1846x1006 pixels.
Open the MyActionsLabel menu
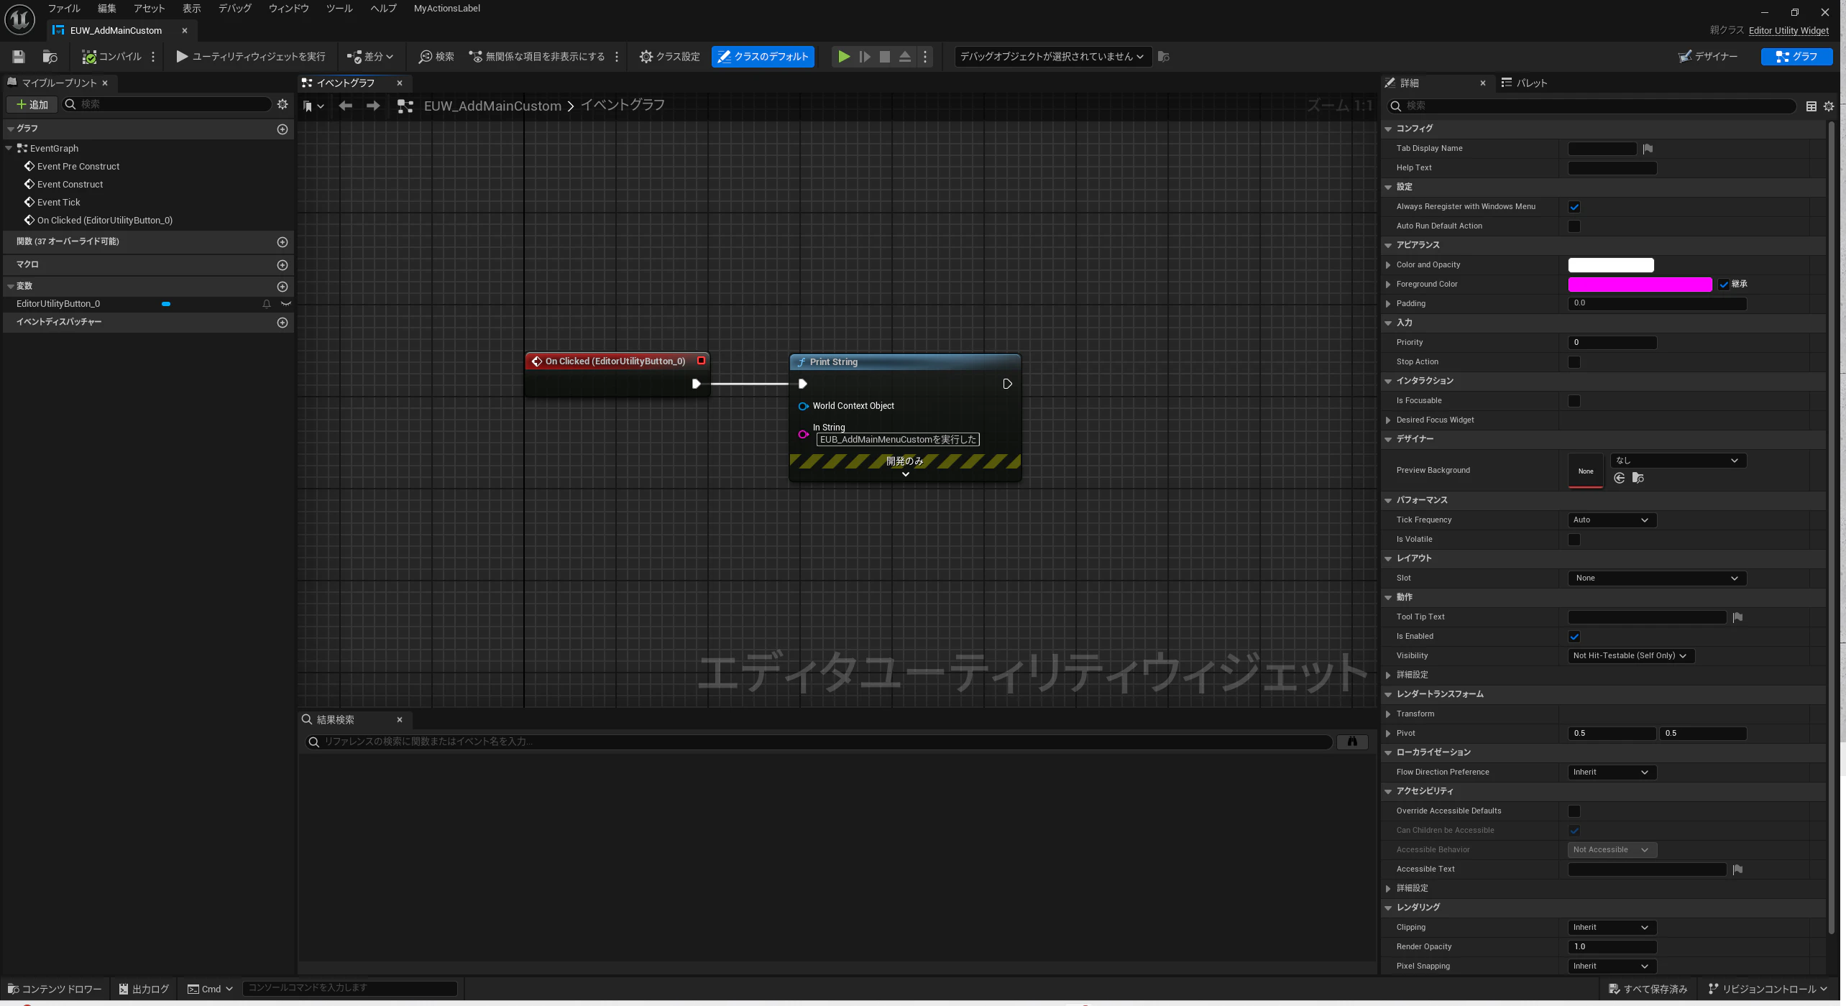click(x=446, y=9)
